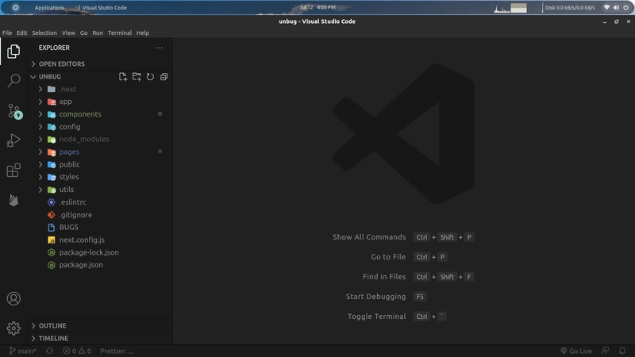The image size is (635, 357).
Task: Open the volume control in system tray
Action: point(616,7)
